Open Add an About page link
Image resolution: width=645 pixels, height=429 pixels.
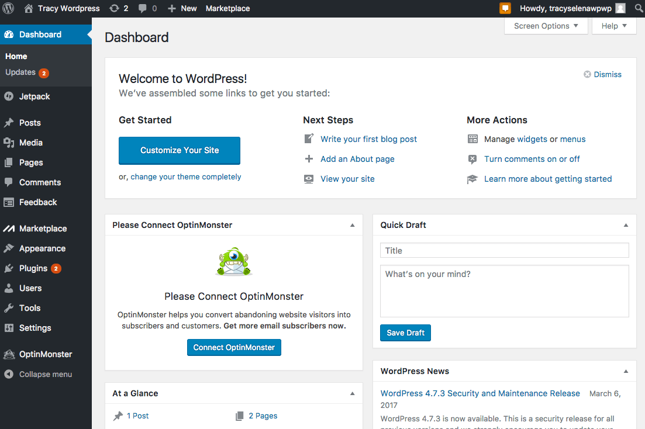(x=357, y=159)
